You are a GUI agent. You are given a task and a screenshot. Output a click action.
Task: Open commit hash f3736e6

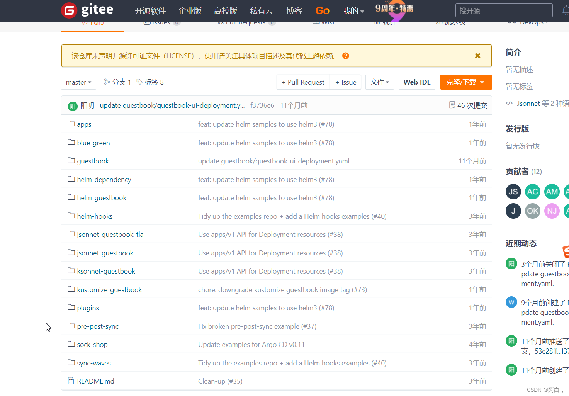point(262,105)
